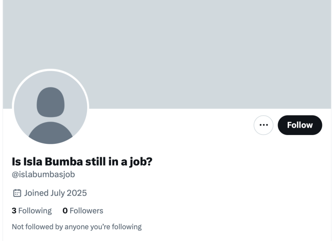Image resolution: width=334 pixels, height=241 pixels.
Task: Click the white ring around the avatar
Action: (x=51, y=70)
